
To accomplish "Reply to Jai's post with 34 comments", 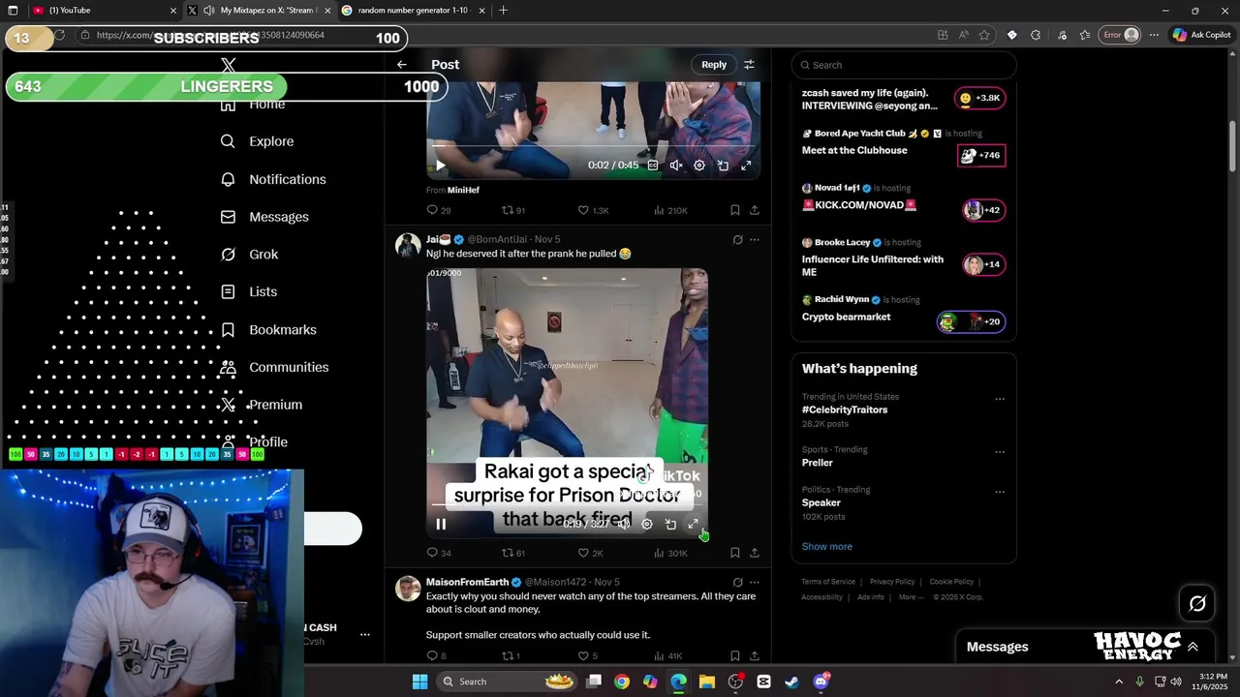I will pyautogui.click(x=438, y=553).
